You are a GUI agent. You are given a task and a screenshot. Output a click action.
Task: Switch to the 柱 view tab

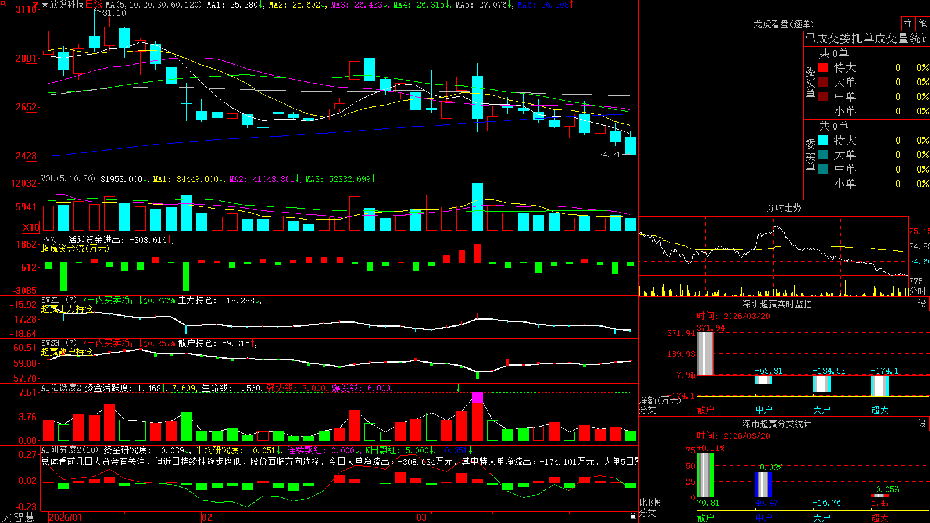pos(908,23)
